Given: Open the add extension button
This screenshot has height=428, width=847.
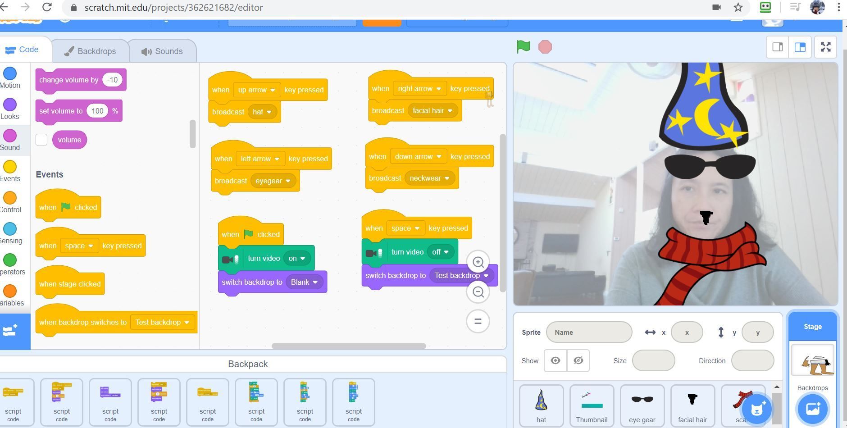Looking at the screenshot, I should [x=15, y=331].
